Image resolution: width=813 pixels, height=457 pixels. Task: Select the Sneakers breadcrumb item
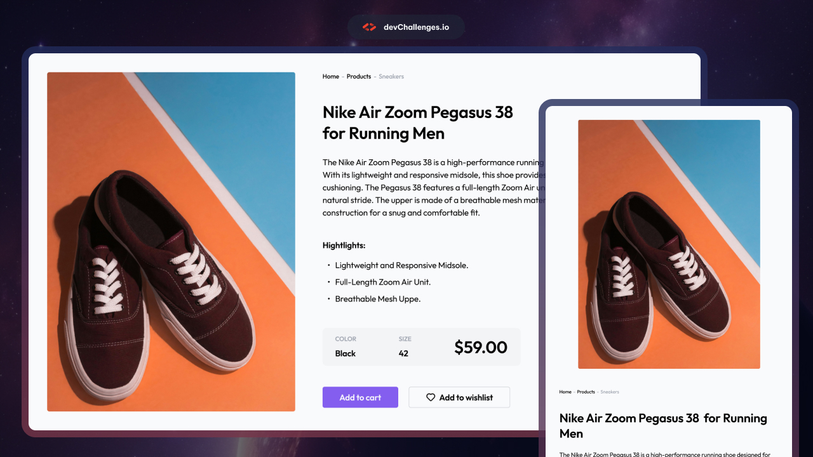pos(391,76)
